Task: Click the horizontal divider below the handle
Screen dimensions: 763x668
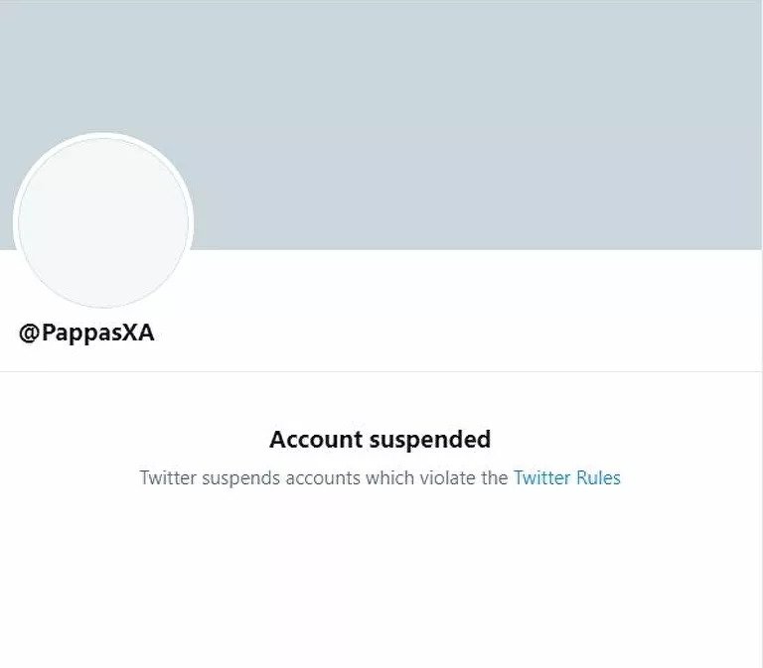Action: pos(381,371)
